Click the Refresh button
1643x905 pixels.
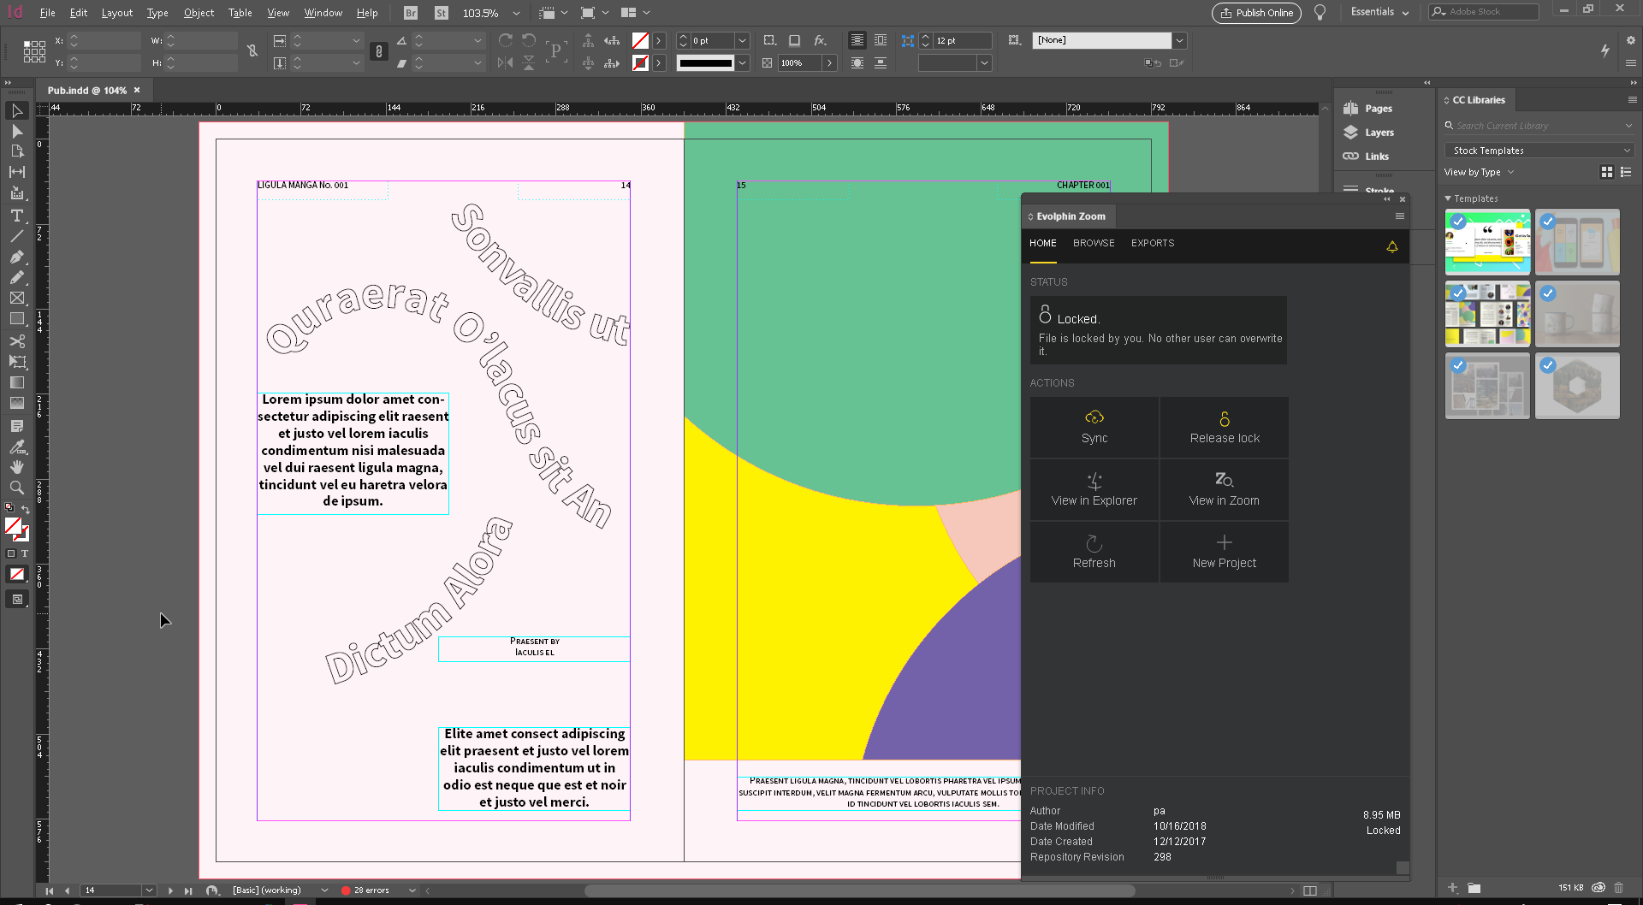[x=1094, y=552]
